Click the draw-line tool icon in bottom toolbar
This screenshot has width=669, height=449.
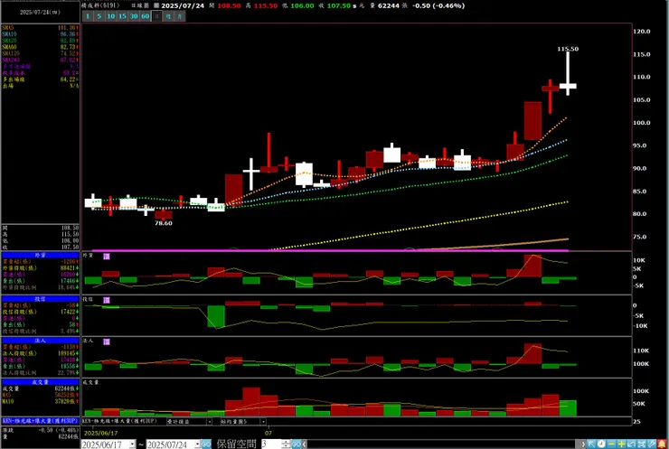[631, 444]
